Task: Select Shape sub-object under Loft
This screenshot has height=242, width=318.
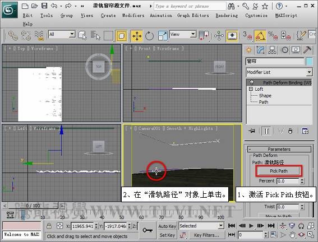Action: pyautogui.click(x=265, y=96)
